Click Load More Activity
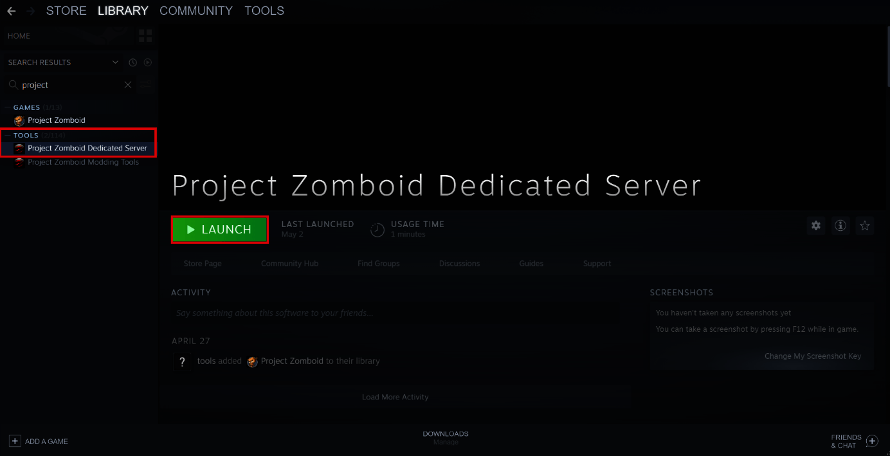The width and height of the screenshot is (890, 456). [x=395, y=397]
